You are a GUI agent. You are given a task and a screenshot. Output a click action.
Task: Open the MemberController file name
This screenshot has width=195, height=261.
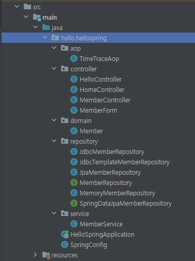click(x=105, y=100)
